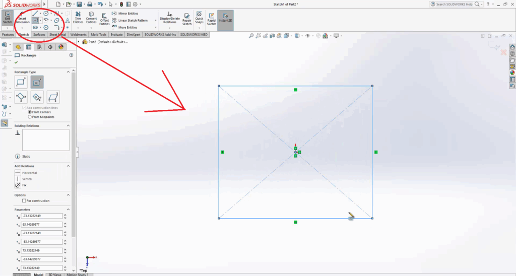Toggle Add construction lines checkbox
The height and width of the screenshot is (276, 516).
click(24, 108)
